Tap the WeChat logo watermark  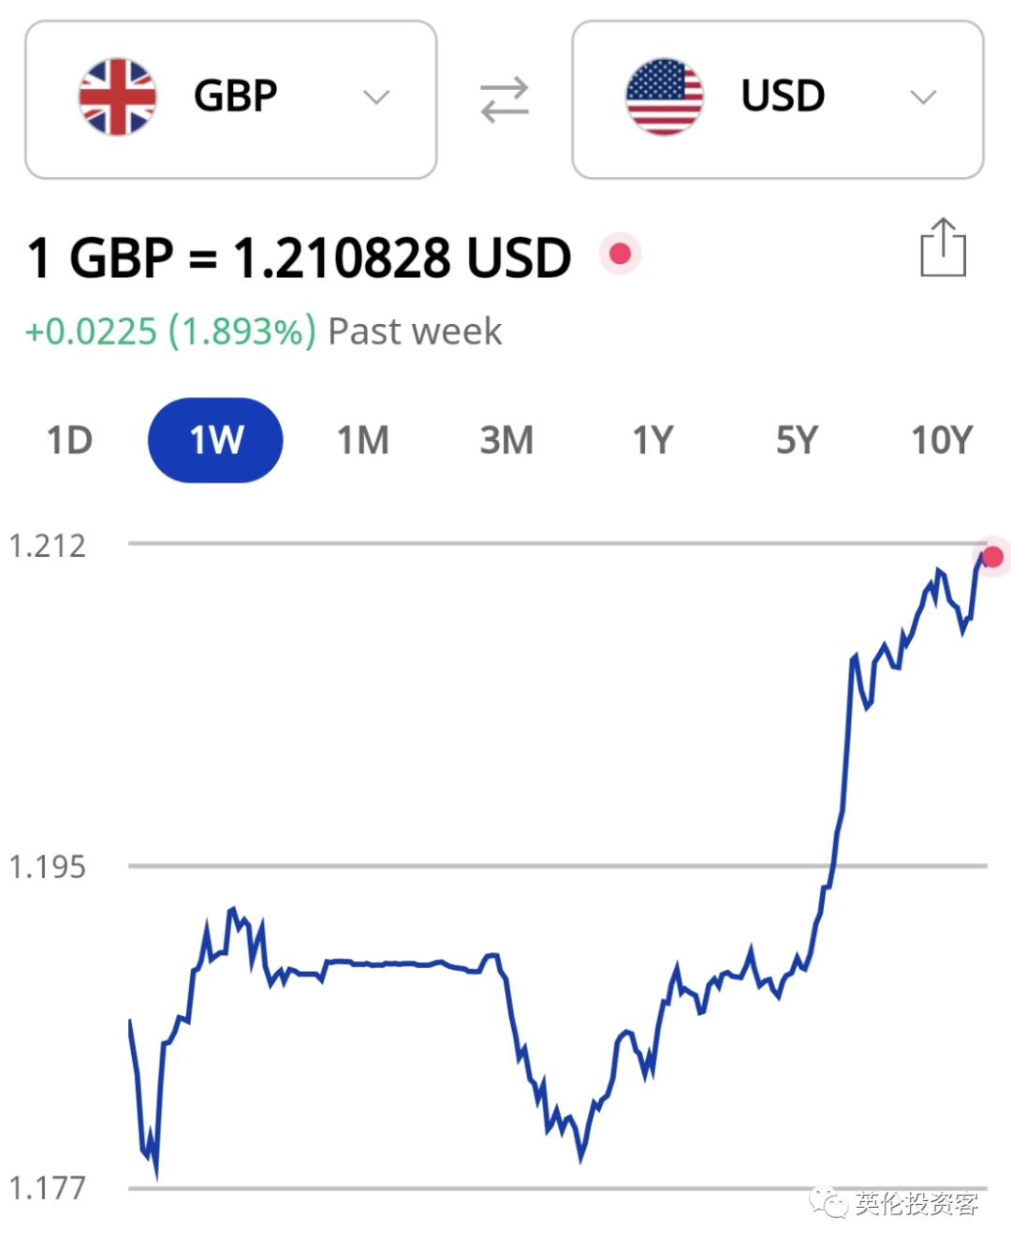tap(828, 1203)
